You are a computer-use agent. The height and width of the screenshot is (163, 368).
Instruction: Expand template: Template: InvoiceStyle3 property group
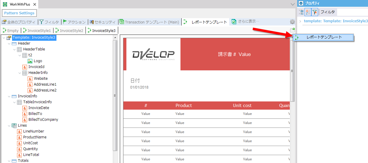coord(300,21)
